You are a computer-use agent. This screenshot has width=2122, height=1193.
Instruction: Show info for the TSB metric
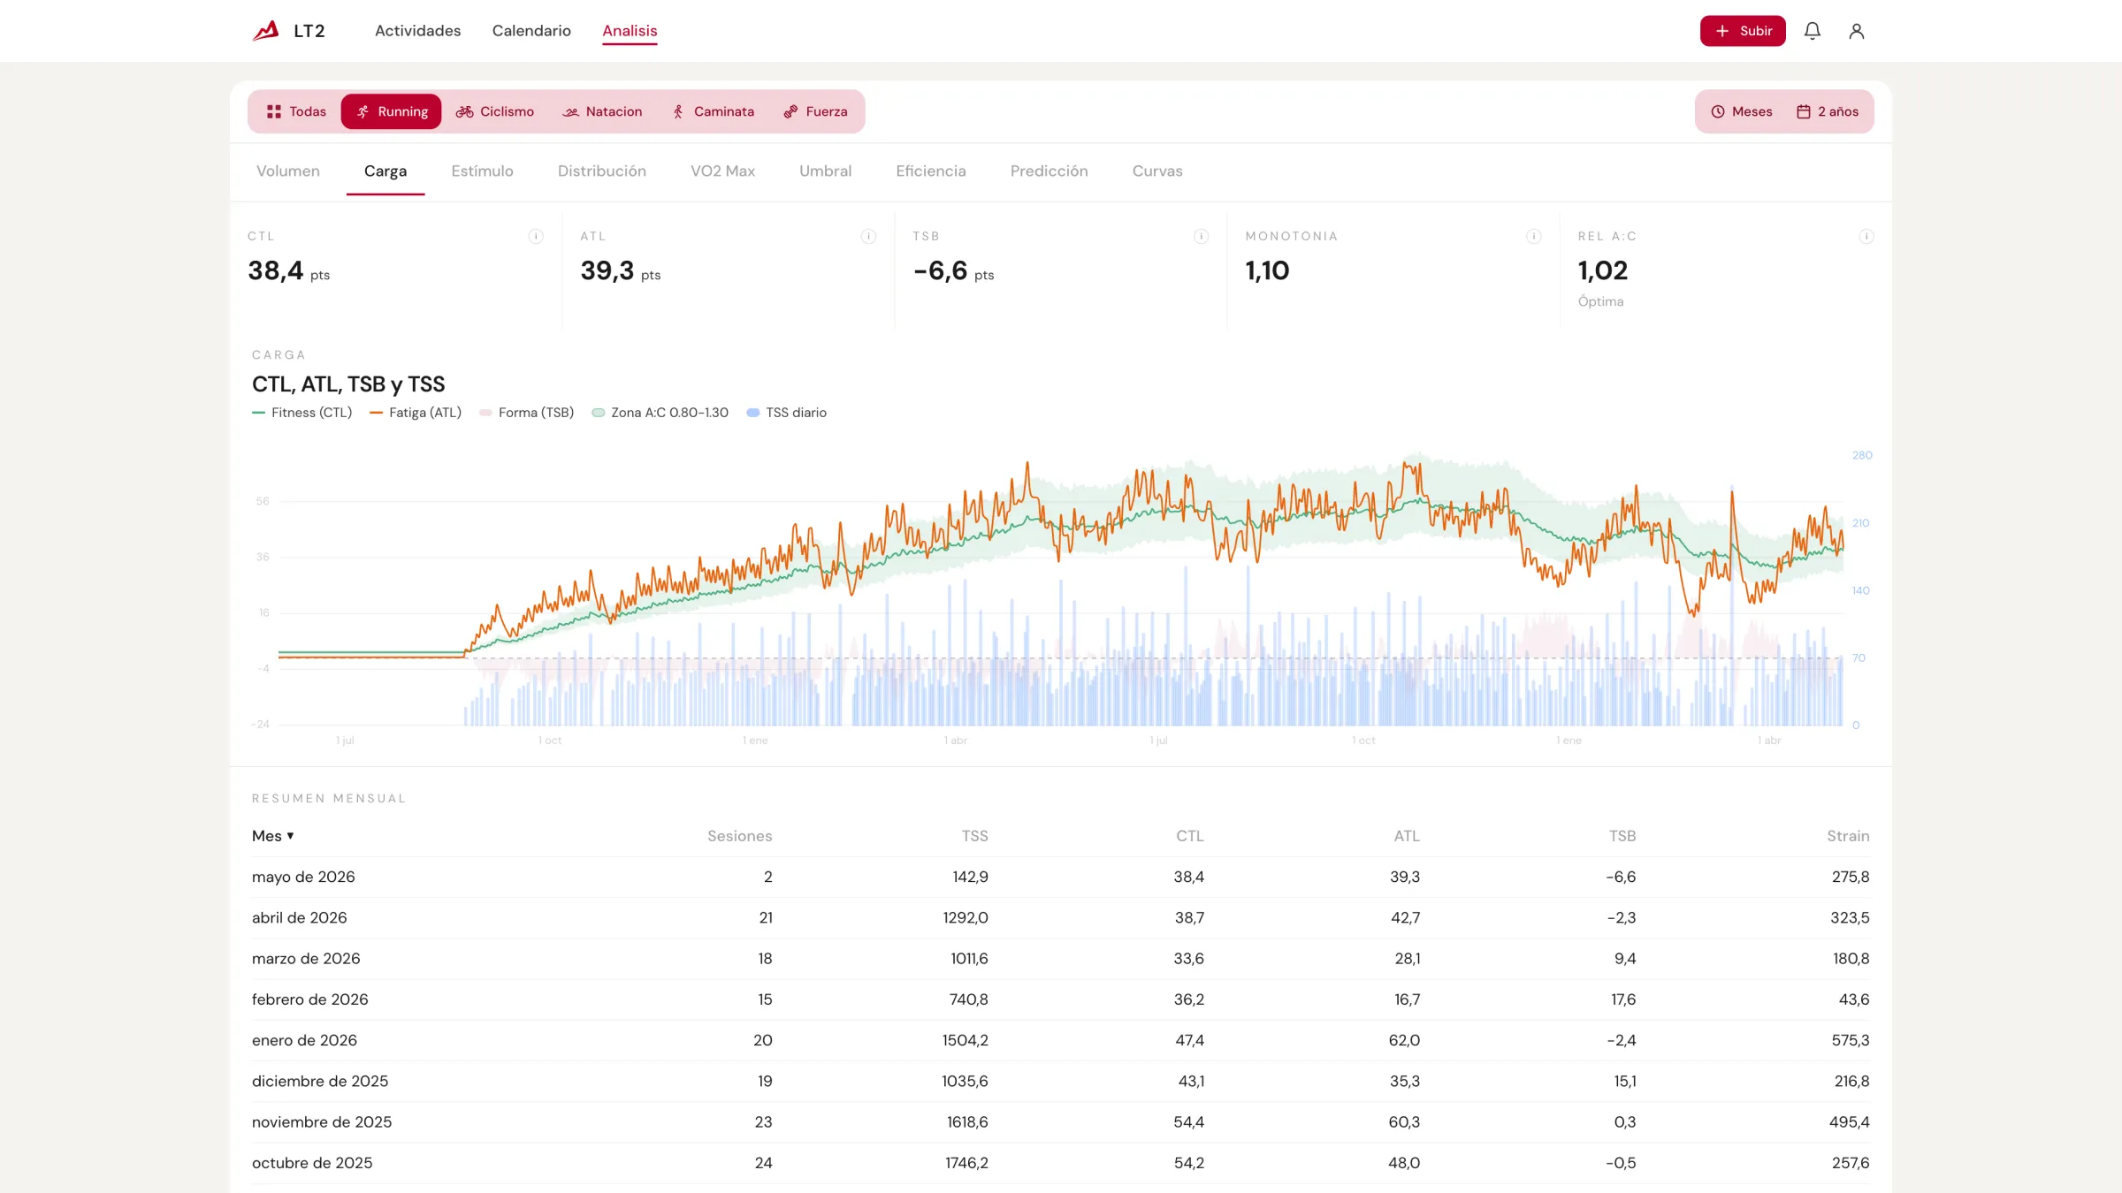tap(1201, 236)
